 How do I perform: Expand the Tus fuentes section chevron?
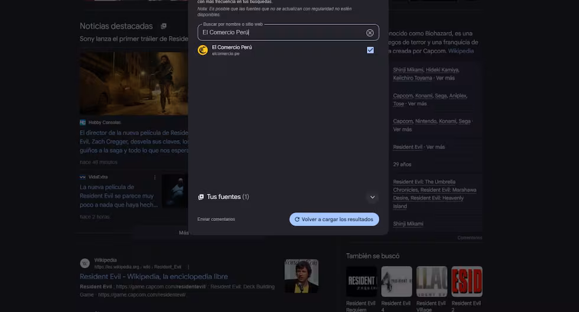[372, 197]
